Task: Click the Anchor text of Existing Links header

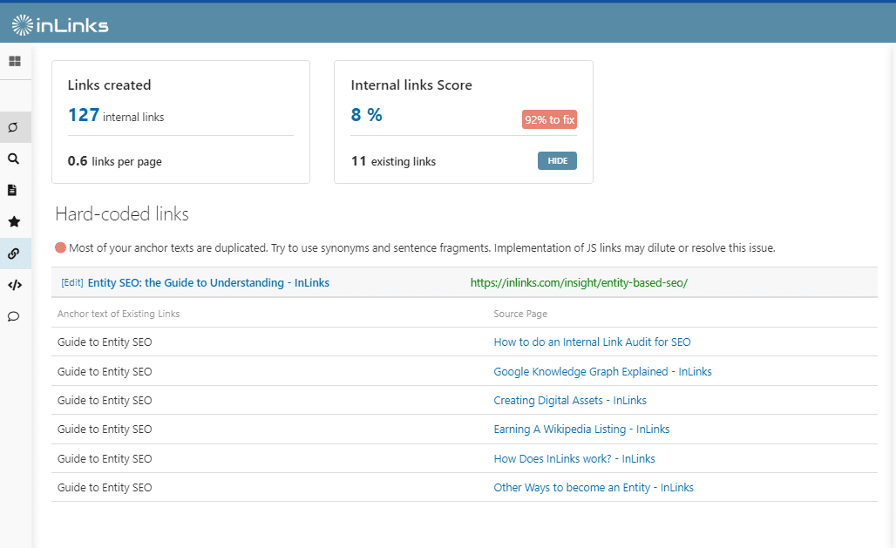Action: click(x=119, y=314)
